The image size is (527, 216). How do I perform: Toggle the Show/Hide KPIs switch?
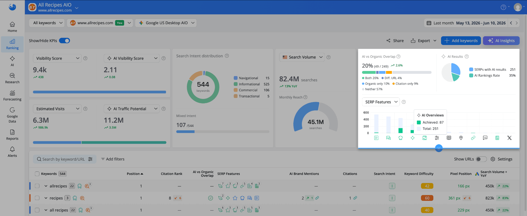point(65,41)
